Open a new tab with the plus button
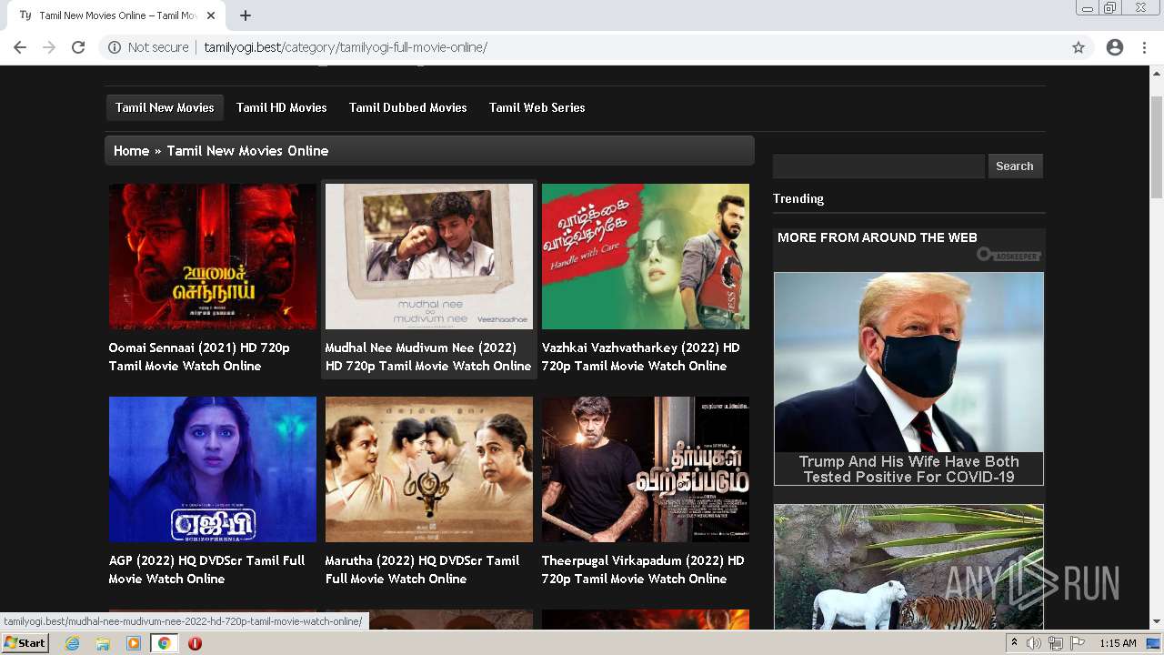Image resolution: width=1164 pixels, height=655 pixels. [246, 15]
